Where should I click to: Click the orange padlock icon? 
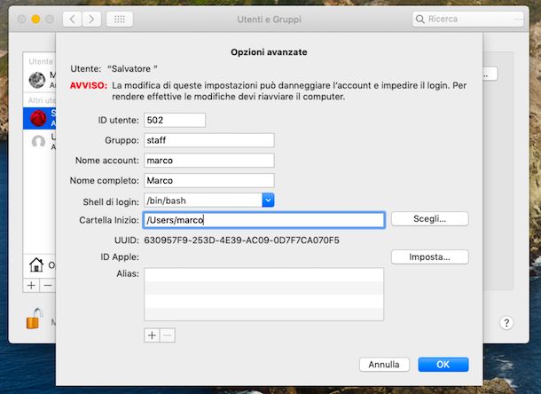pos(34,319)
